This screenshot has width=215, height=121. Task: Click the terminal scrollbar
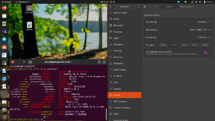(106, 114)
